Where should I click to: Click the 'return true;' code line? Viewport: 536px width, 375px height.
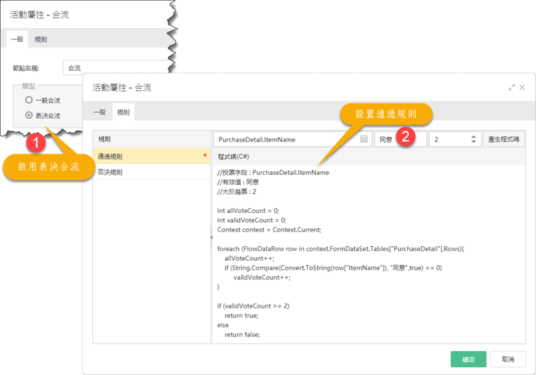point(242,316)
